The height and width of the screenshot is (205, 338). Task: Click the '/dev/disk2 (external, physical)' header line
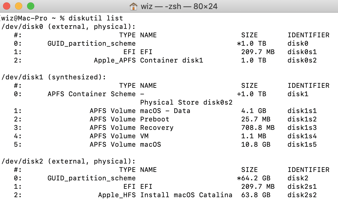tap(69, 161)
